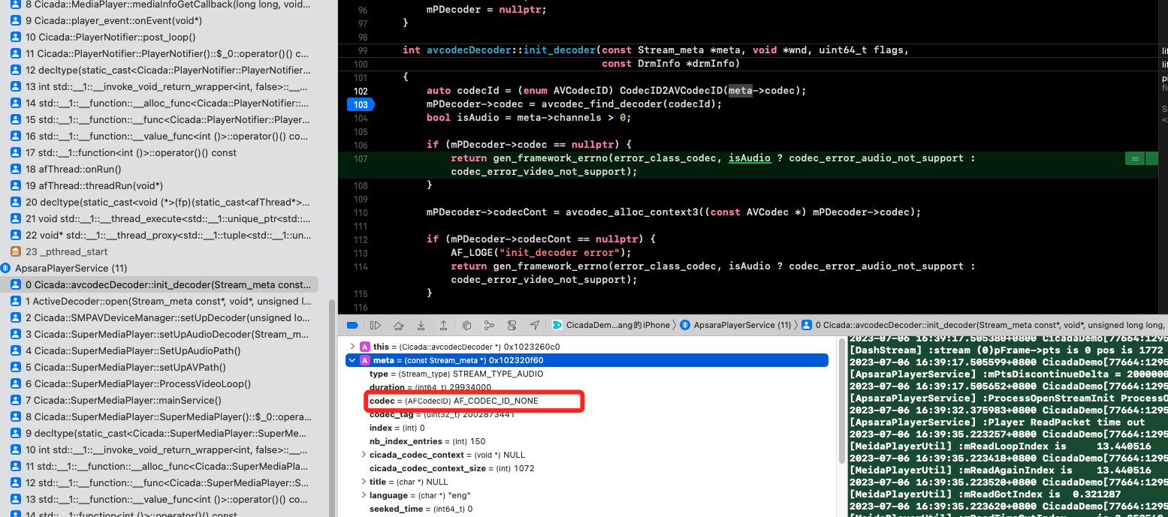Step out of the current function
Screen dimensions: 1168x517
pos(444,324)
